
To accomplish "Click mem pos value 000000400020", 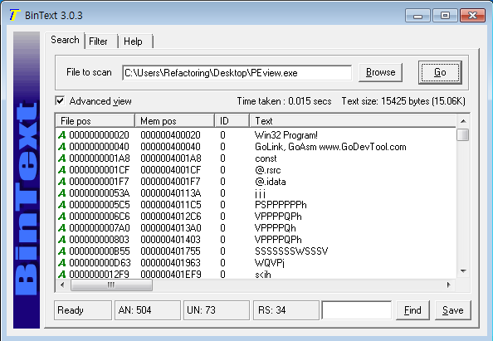I will [x=170, y=135].
